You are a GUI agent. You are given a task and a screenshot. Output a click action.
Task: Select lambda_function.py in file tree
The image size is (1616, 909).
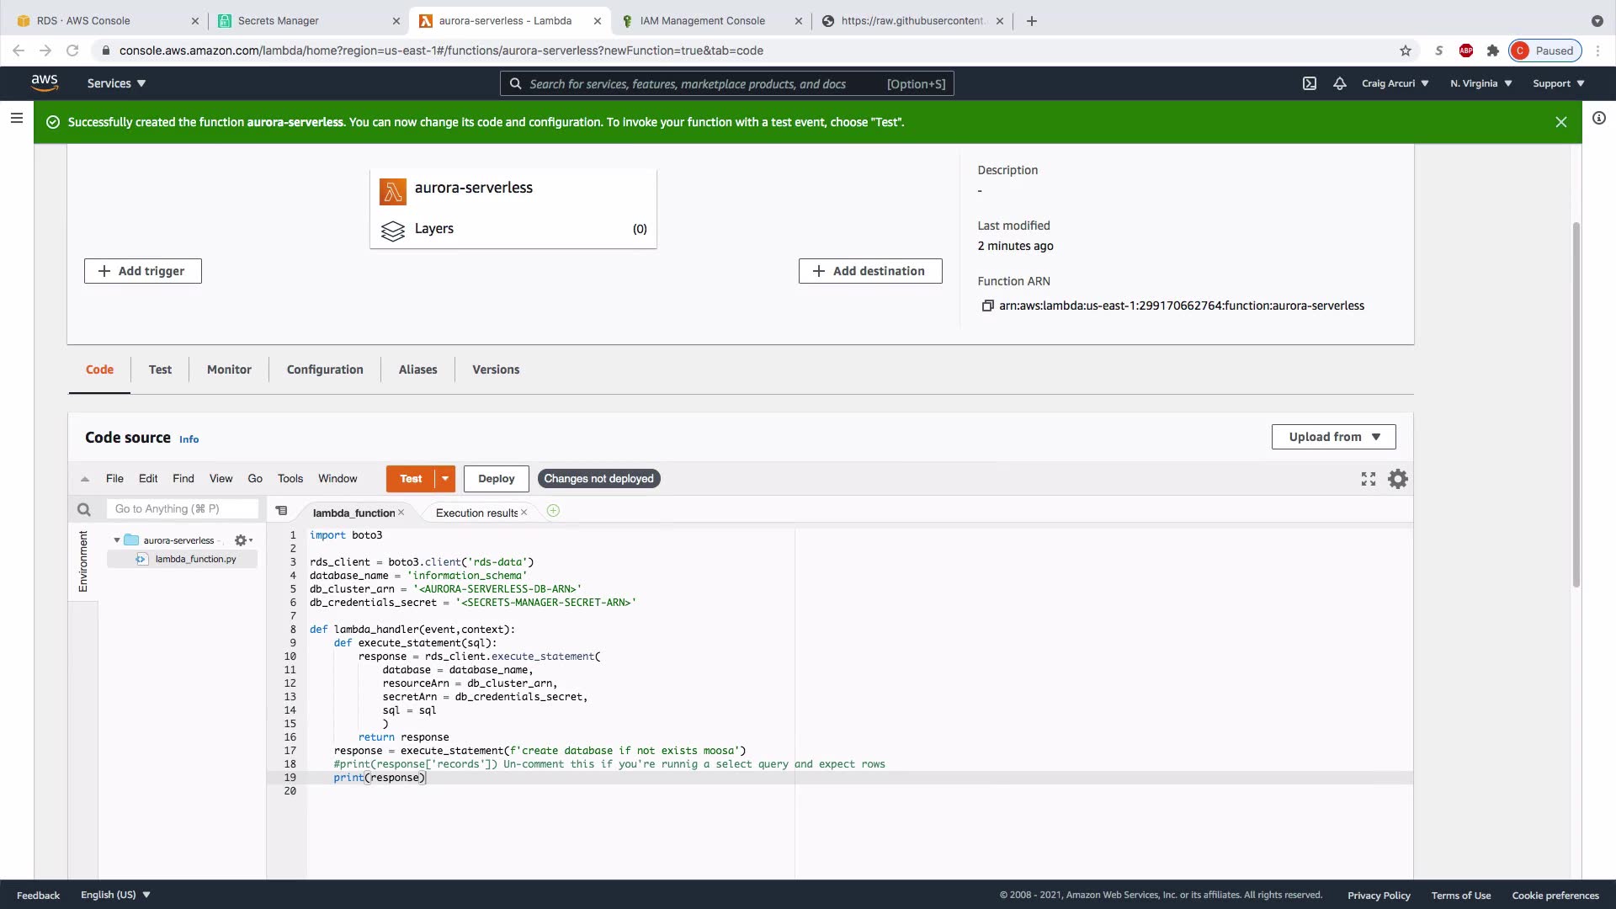tap(194, 559)
